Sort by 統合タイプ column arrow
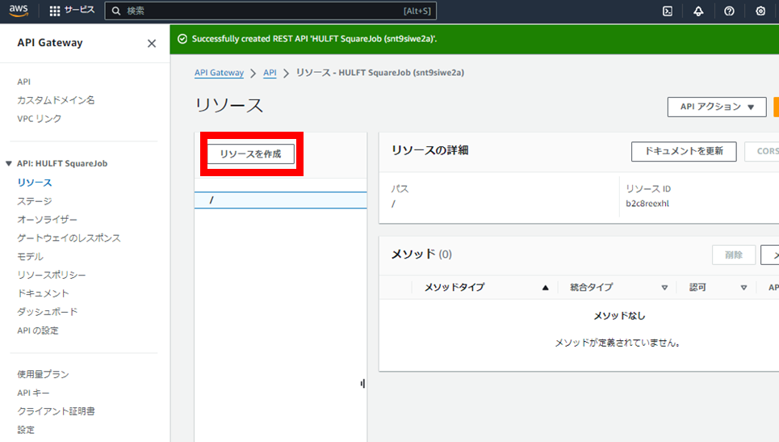 (x=664, y=288)
